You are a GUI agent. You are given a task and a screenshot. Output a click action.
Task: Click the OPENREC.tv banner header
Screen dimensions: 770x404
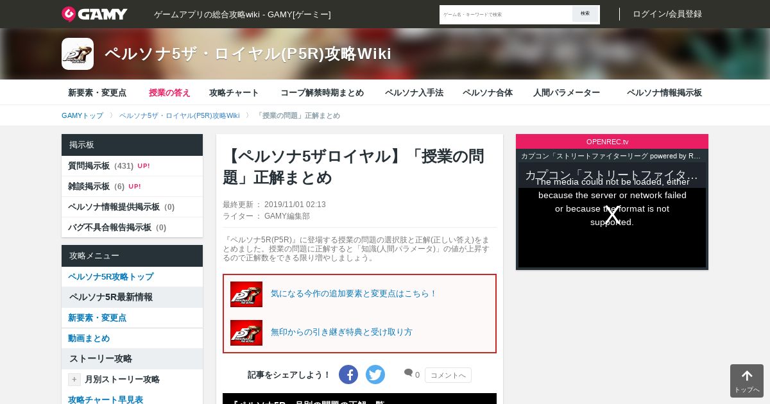pos(612,142)
